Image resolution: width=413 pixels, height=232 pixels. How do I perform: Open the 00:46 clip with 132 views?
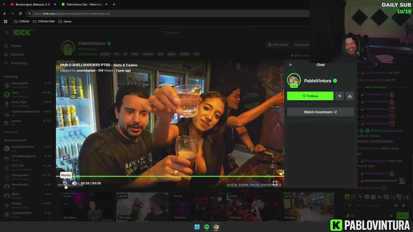click(142, 207)
